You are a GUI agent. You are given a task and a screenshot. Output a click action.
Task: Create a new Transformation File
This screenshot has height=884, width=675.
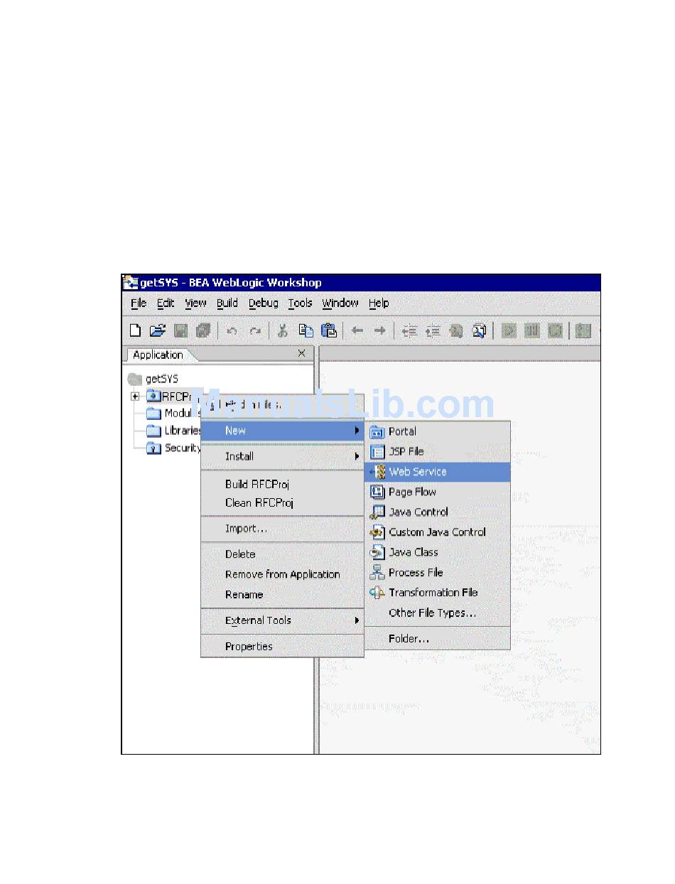point(437,593)
